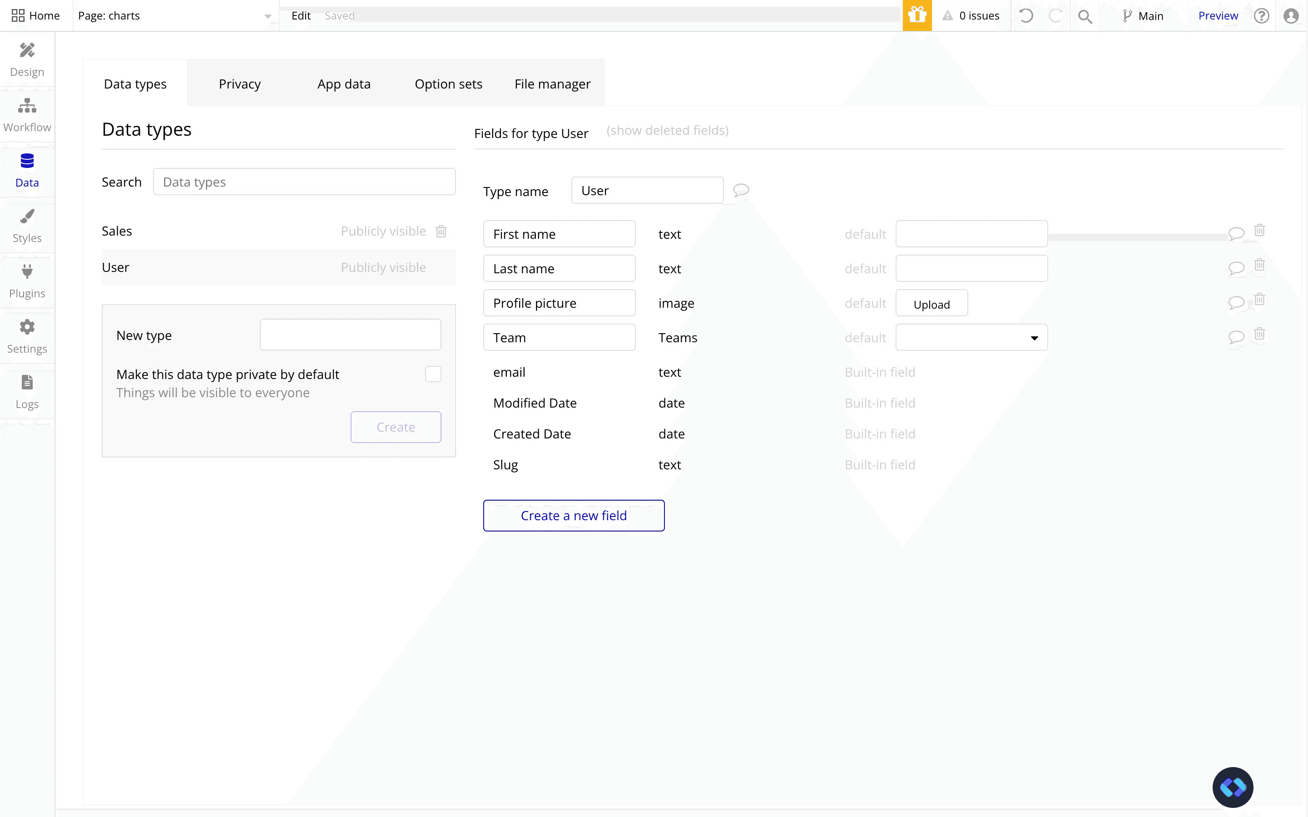
Task: Click the gift box icon
Action: [917, 16]
